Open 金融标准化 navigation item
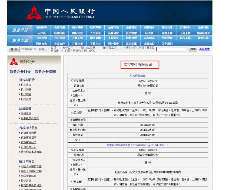 tap(203, 33)
